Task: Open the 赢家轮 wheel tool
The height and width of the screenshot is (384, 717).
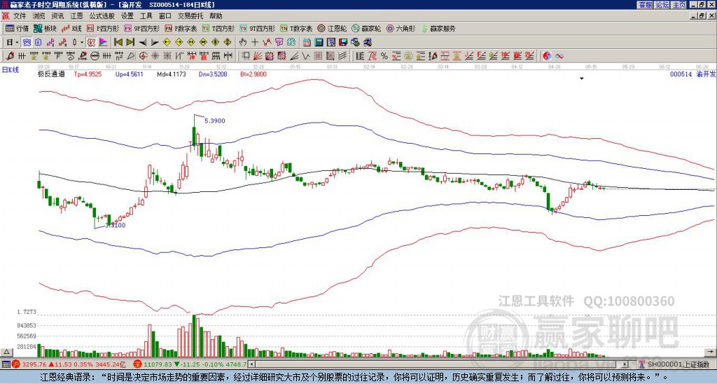Action: (x=366, y=29)
